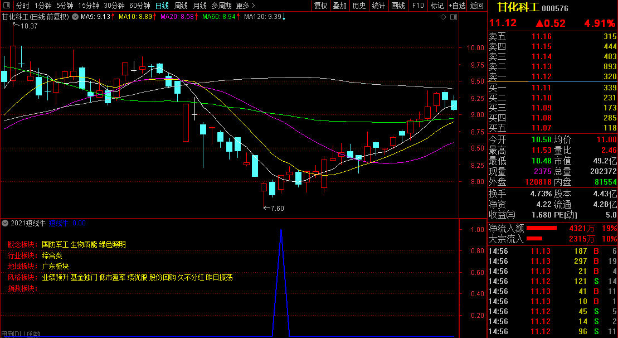Viewport: 618px width, 338px height.
Task: Click the 甘化科工(日线.前复权) chart title
Action: click(x=36, y=17)
